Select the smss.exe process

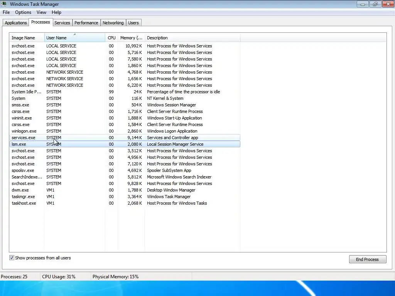click(125, 105)
